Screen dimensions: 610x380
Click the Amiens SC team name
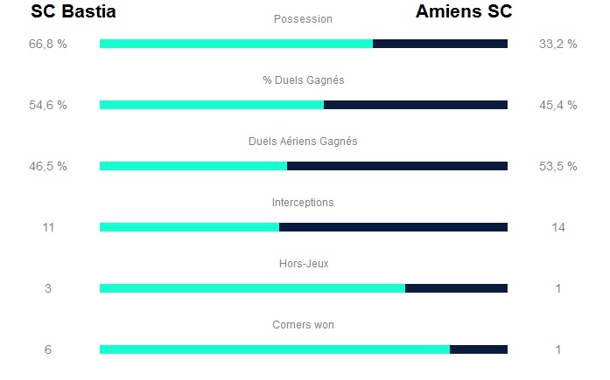point(464,11)
